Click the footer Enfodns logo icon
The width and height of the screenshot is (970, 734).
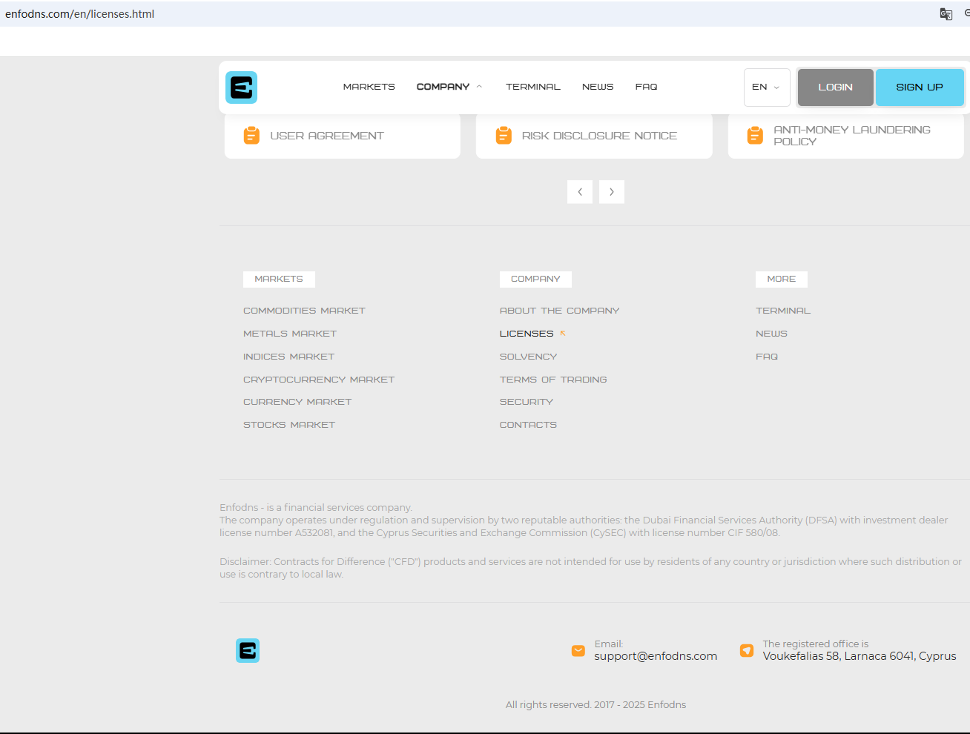click(248, 650)
